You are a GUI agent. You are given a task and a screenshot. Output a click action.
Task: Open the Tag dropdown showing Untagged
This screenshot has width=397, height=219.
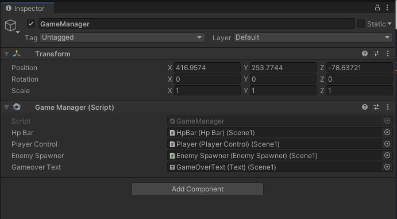pos(122,37)
